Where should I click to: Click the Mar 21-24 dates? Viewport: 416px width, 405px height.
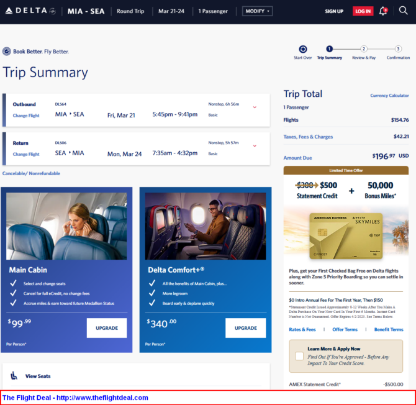(171, 11)
